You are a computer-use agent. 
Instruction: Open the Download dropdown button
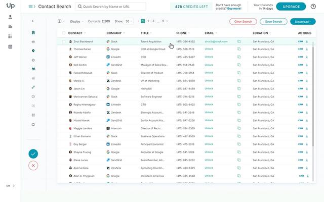(x=303, y=22)
